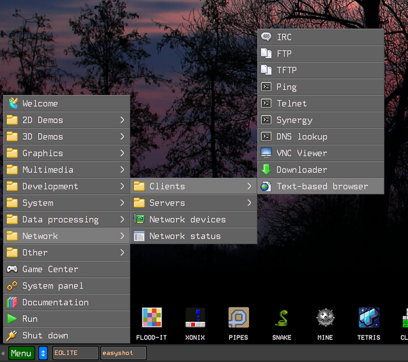408x362 pixels.
Task: Click the Network devices label
Action: 188,219
